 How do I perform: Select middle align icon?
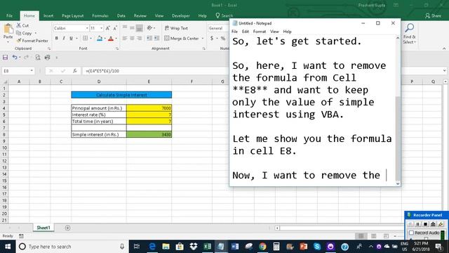click(132, 28)
